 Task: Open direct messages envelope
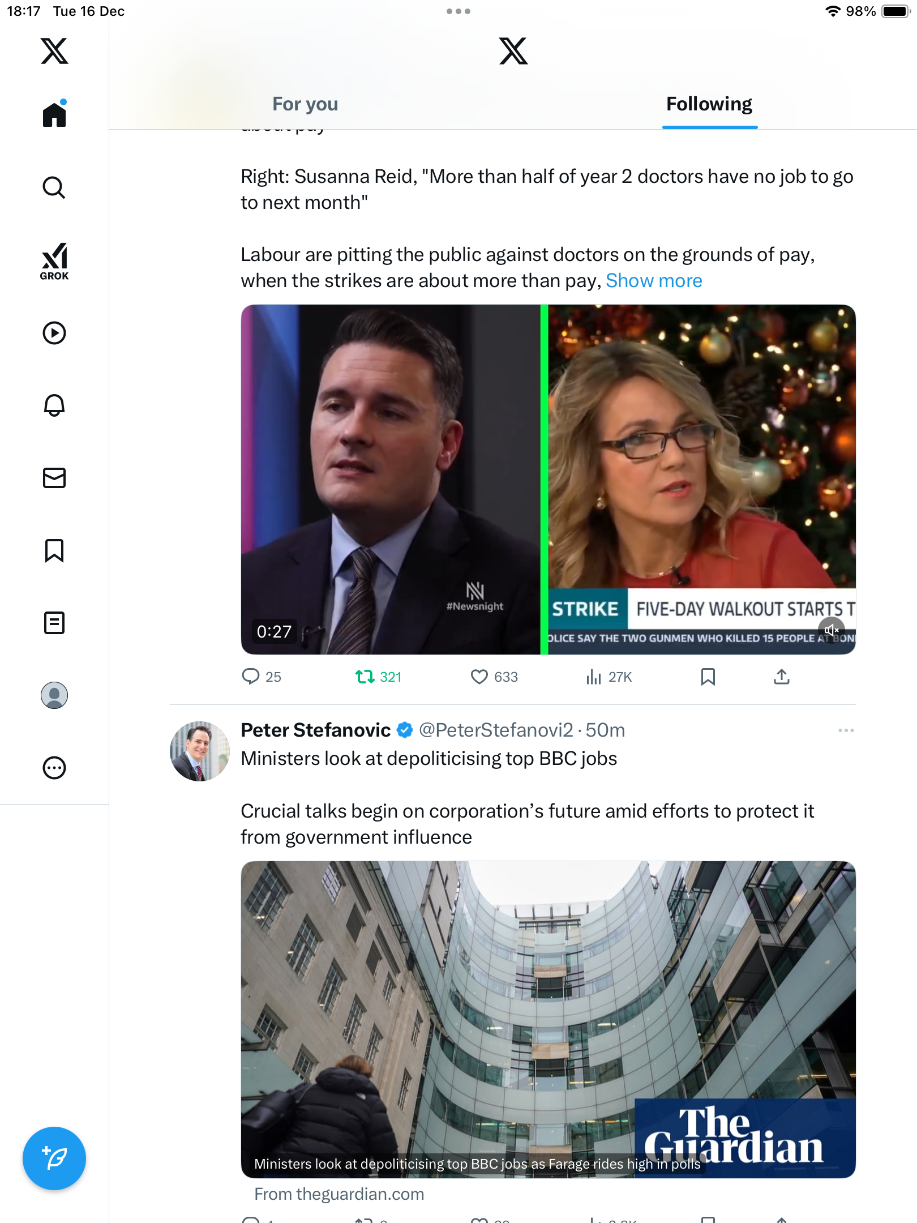54,478
